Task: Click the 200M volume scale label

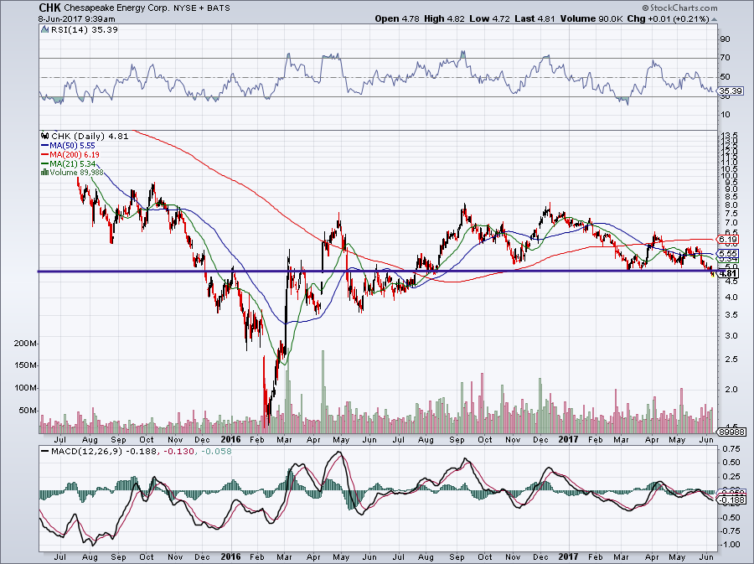Action: tap(25, 344)
